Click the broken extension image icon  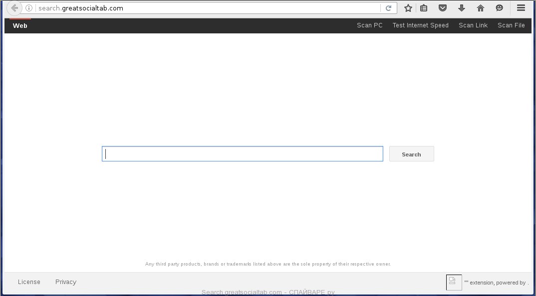click(x=454, y=283)
